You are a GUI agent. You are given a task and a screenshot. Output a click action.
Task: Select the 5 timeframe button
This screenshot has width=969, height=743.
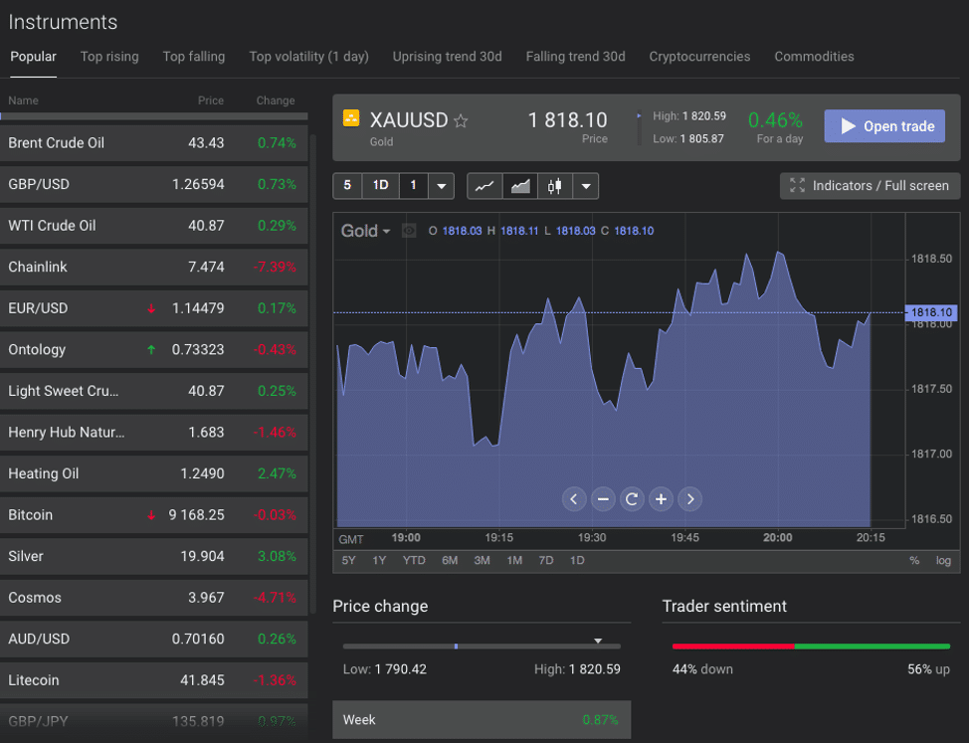coord(347,186)
